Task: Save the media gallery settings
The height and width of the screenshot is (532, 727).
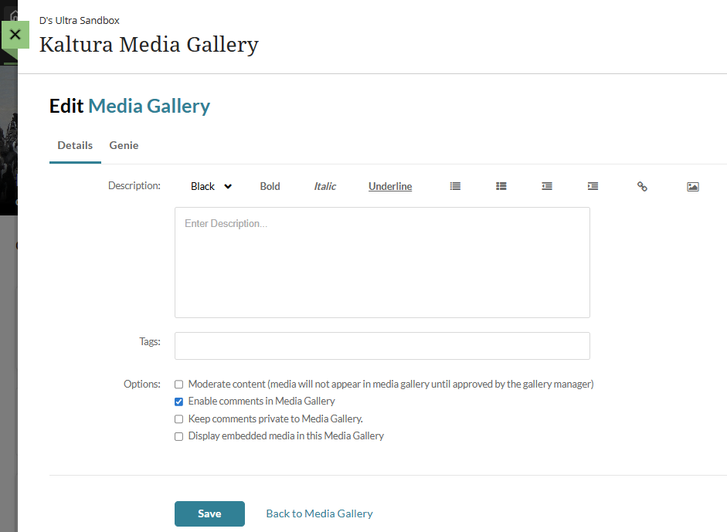Action: [209, 513]
